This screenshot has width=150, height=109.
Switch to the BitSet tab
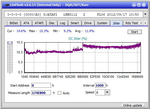(x=14, y=23)
